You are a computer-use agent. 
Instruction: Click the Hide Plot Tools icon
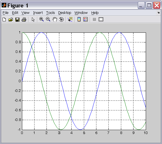[94, 19]
